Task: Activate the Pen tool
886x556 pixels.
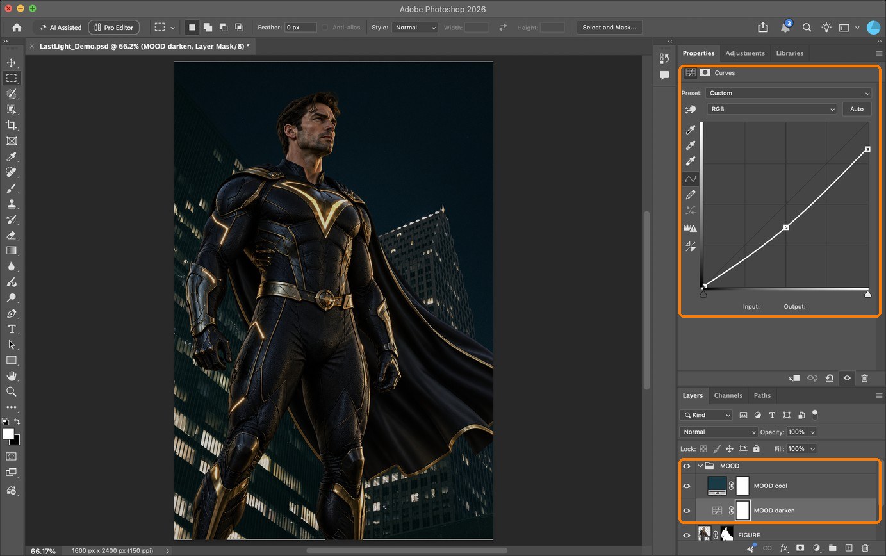Action: (12, 314)
